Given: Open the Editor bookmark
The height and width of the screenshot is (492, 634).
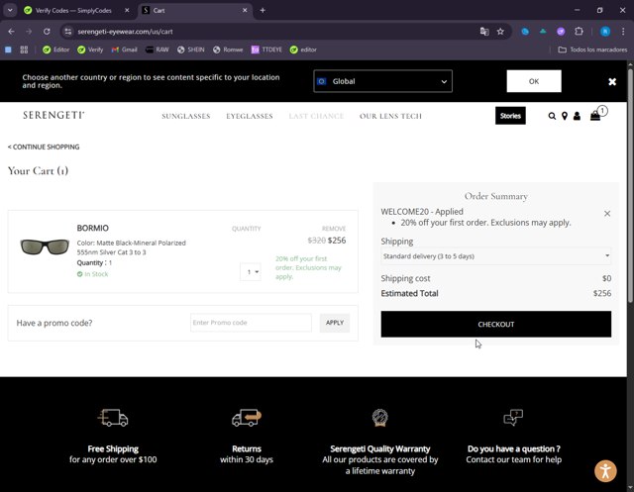Looking at the screenshot, I should click(x=56, y=49).
